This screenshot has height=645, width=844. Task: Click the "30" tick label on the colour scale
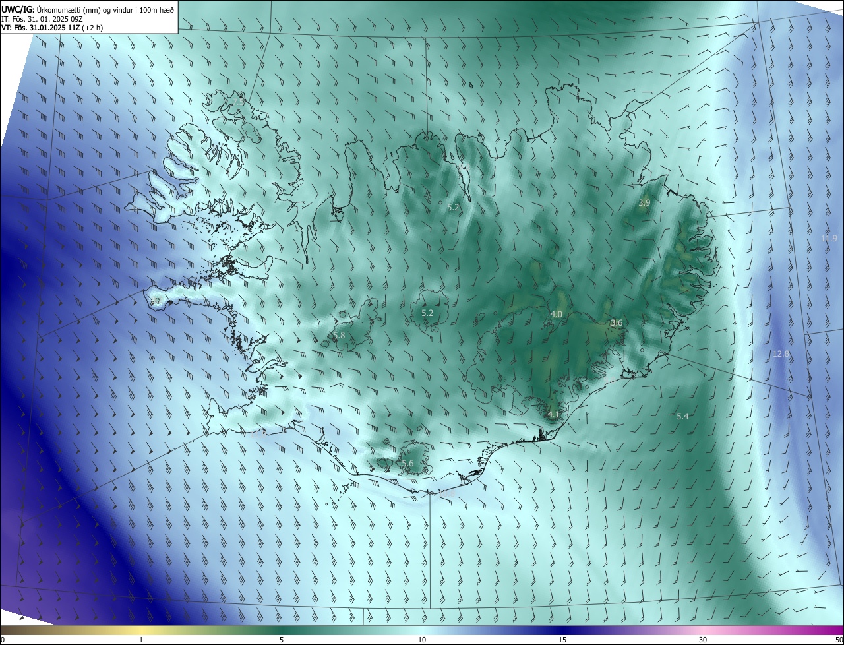(703, 640)
